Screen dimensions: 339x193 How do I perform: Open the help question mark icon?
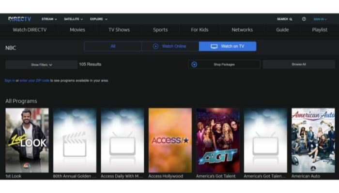(304, 19)
